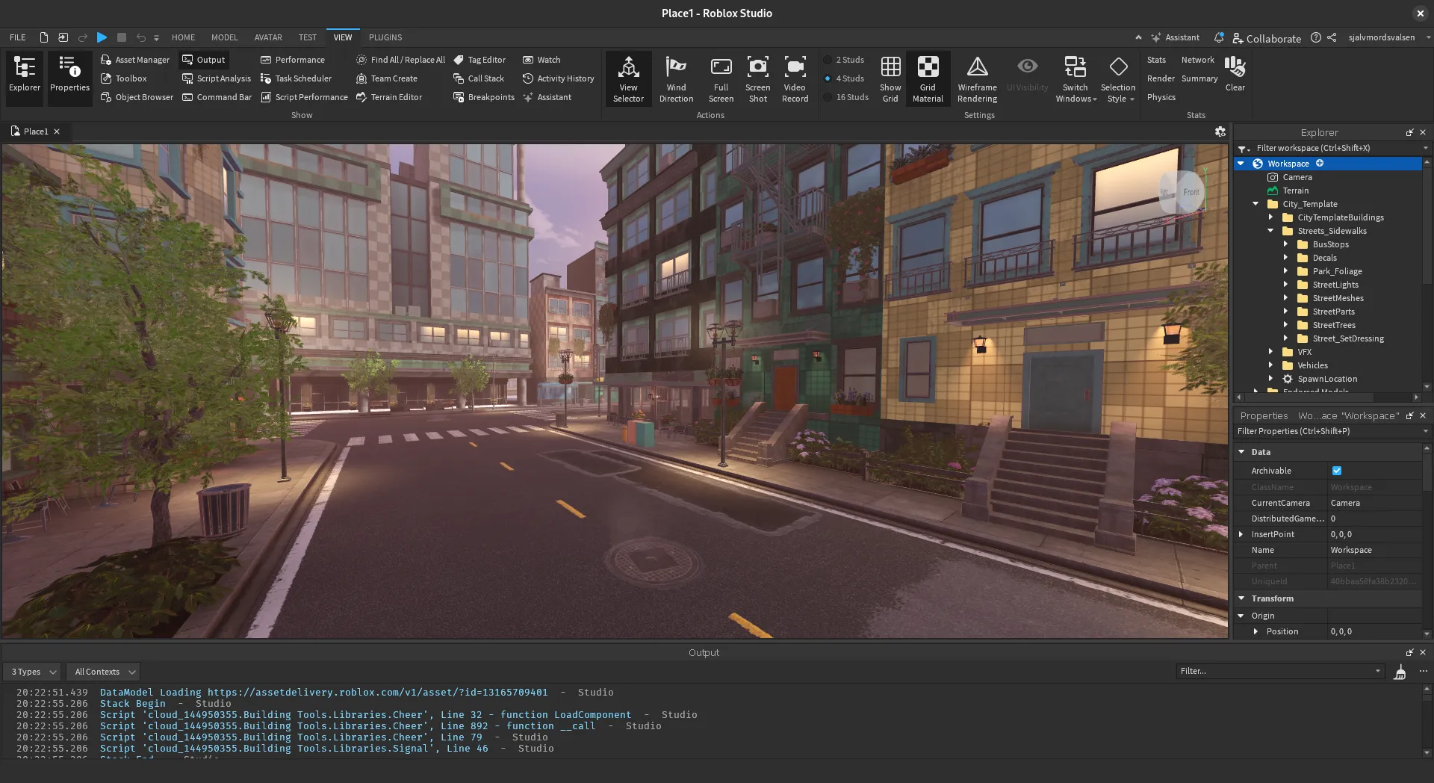Open the PLUGINS ribbon tab
Viewport: 1434px width, 783px height.
pyautogui.click(x=385, y=37)
